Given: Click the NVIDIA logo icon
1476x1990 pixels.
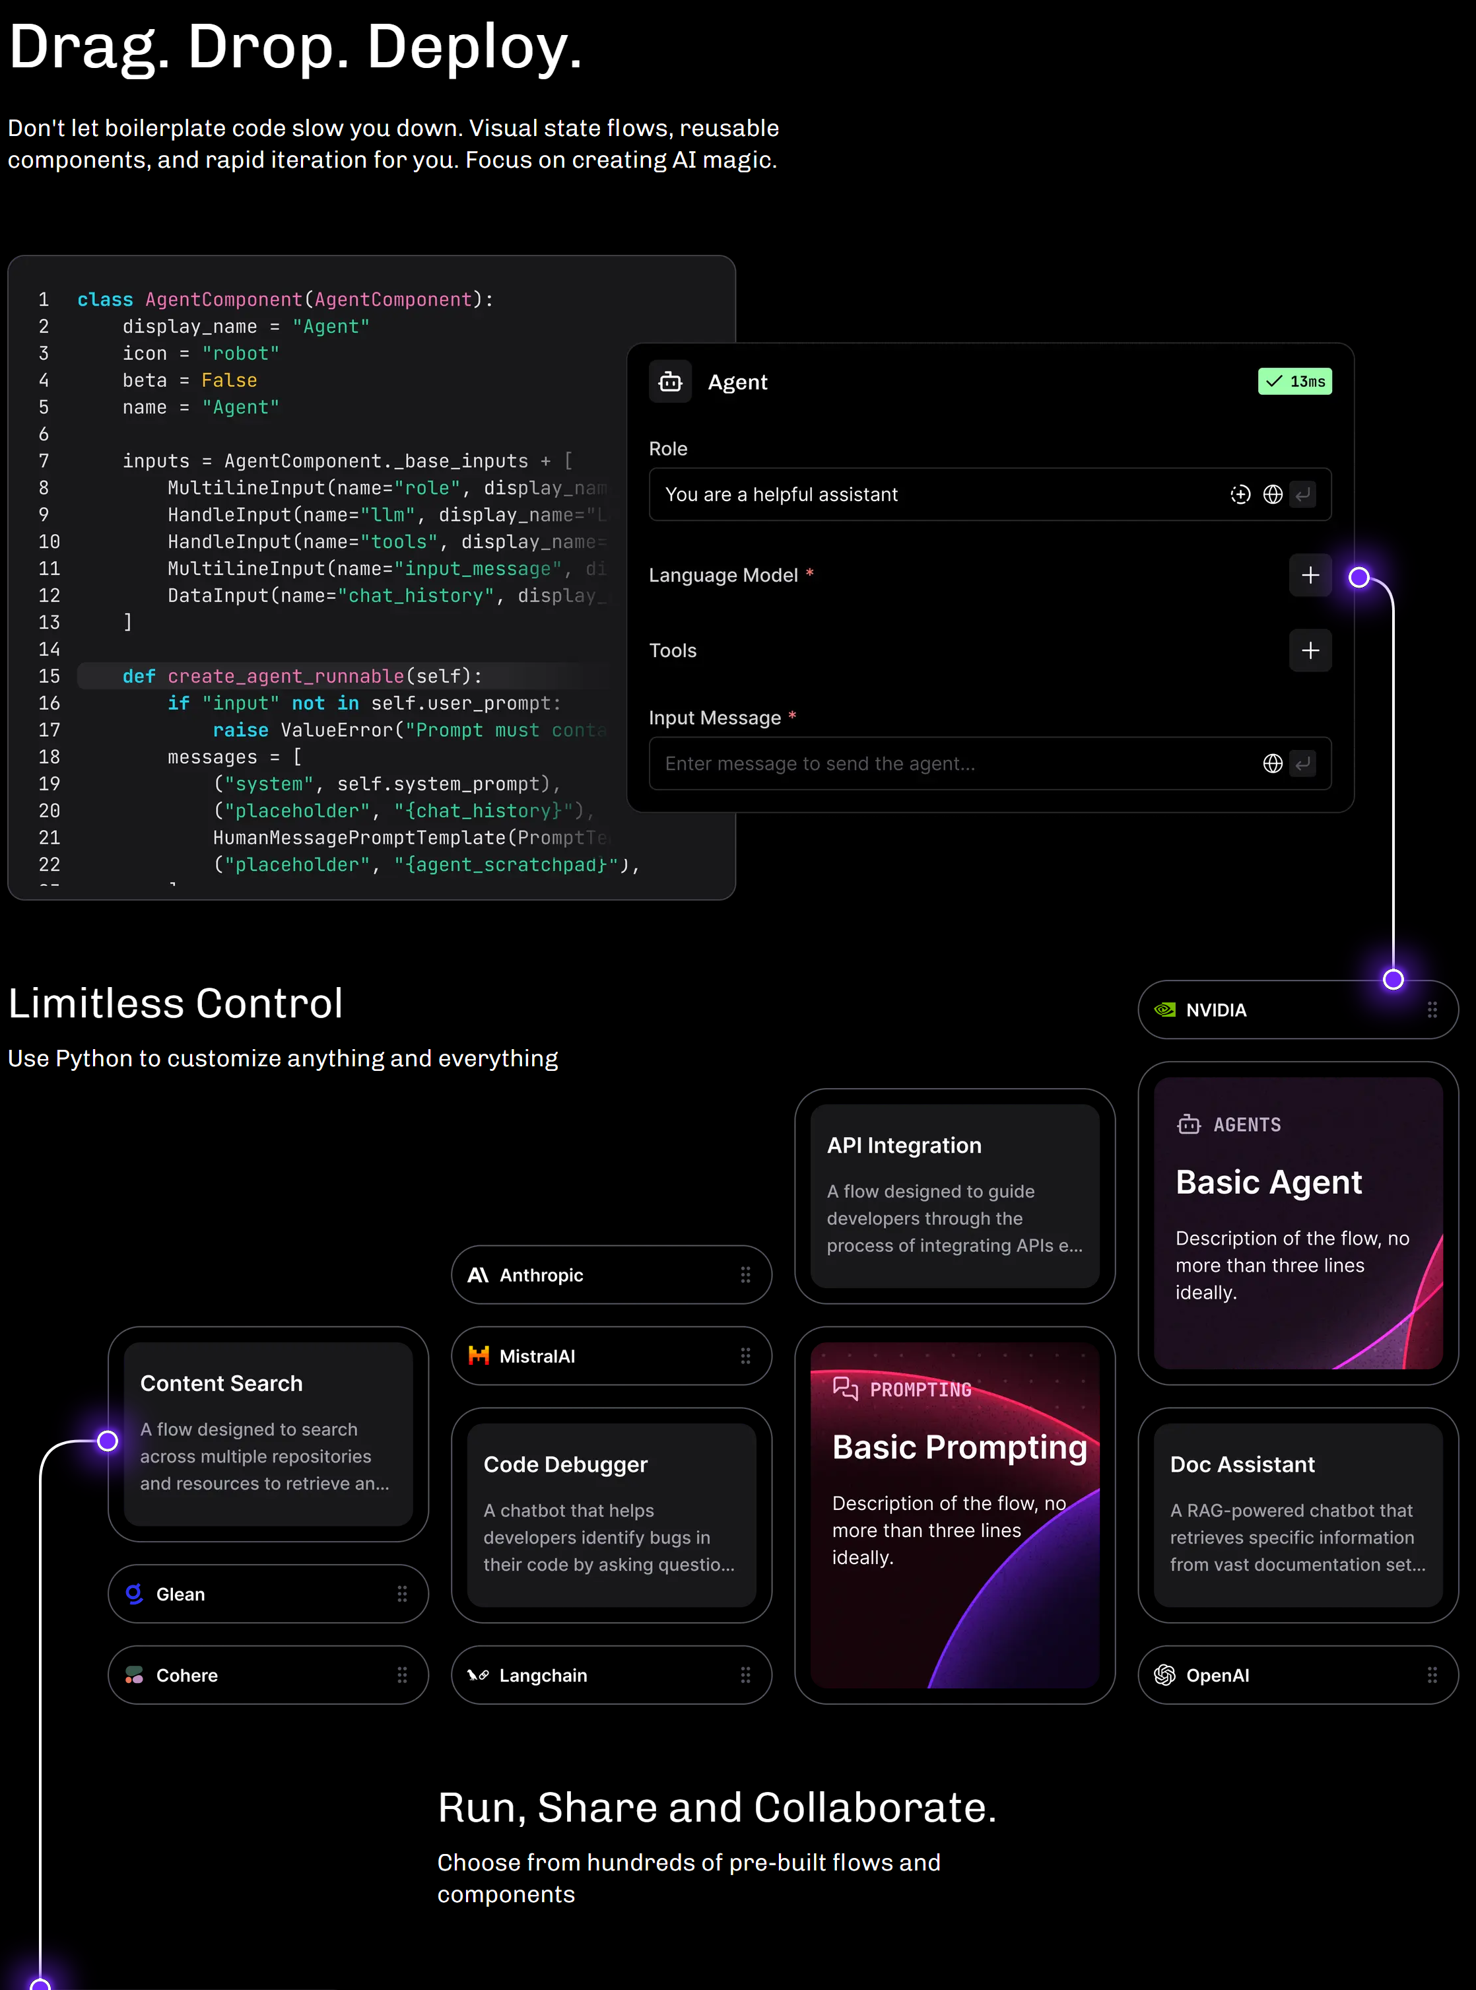Looking at the screenshot, I should coord(1165,1010).
